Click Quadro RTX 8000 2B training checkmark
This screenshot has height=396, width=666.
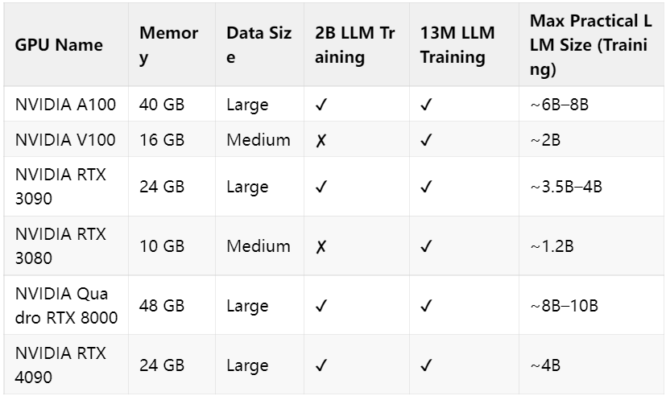coord(321,306)
